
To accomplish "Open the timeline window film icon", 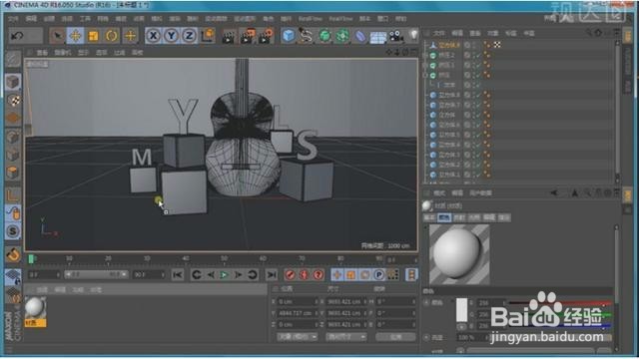I will 411,275.
